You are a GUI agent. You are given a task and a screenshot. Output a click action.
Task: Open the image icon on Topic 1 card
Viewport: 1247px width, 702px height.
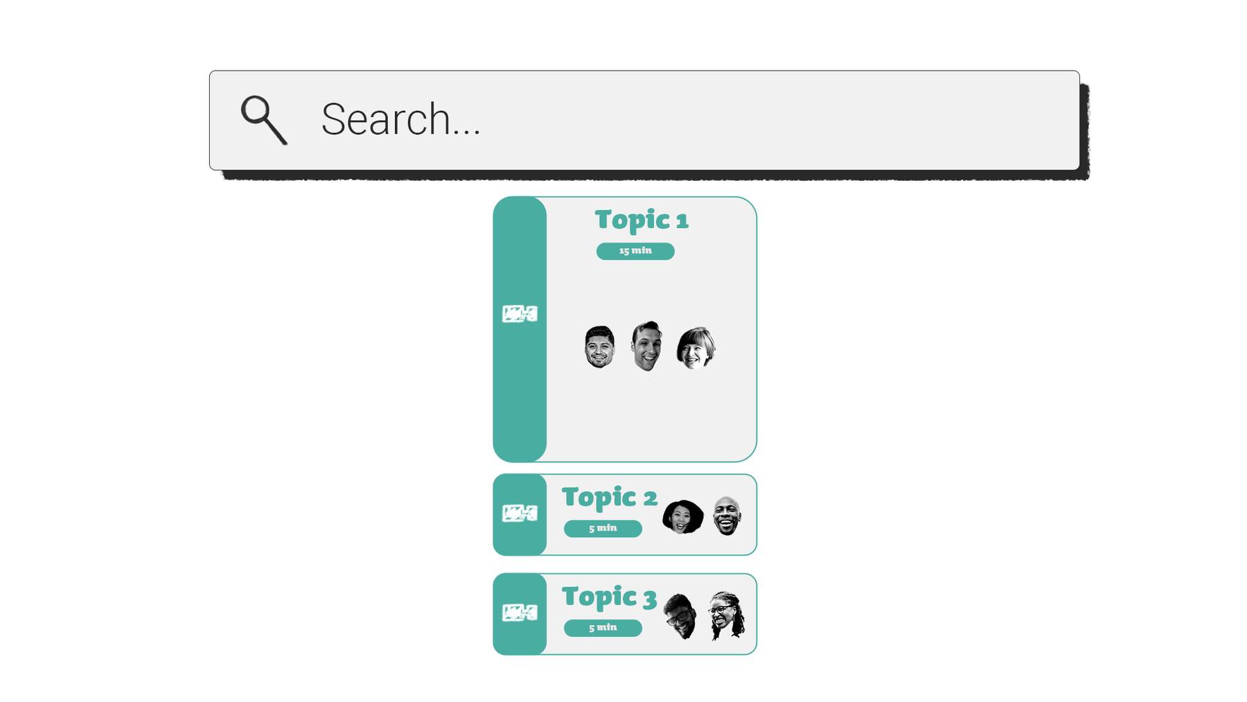tap(520, 314)
